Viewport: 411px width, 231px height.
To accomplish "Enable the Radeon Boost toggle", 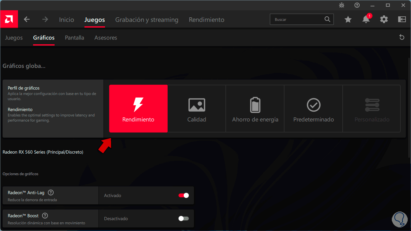I will tap(184, 218).
